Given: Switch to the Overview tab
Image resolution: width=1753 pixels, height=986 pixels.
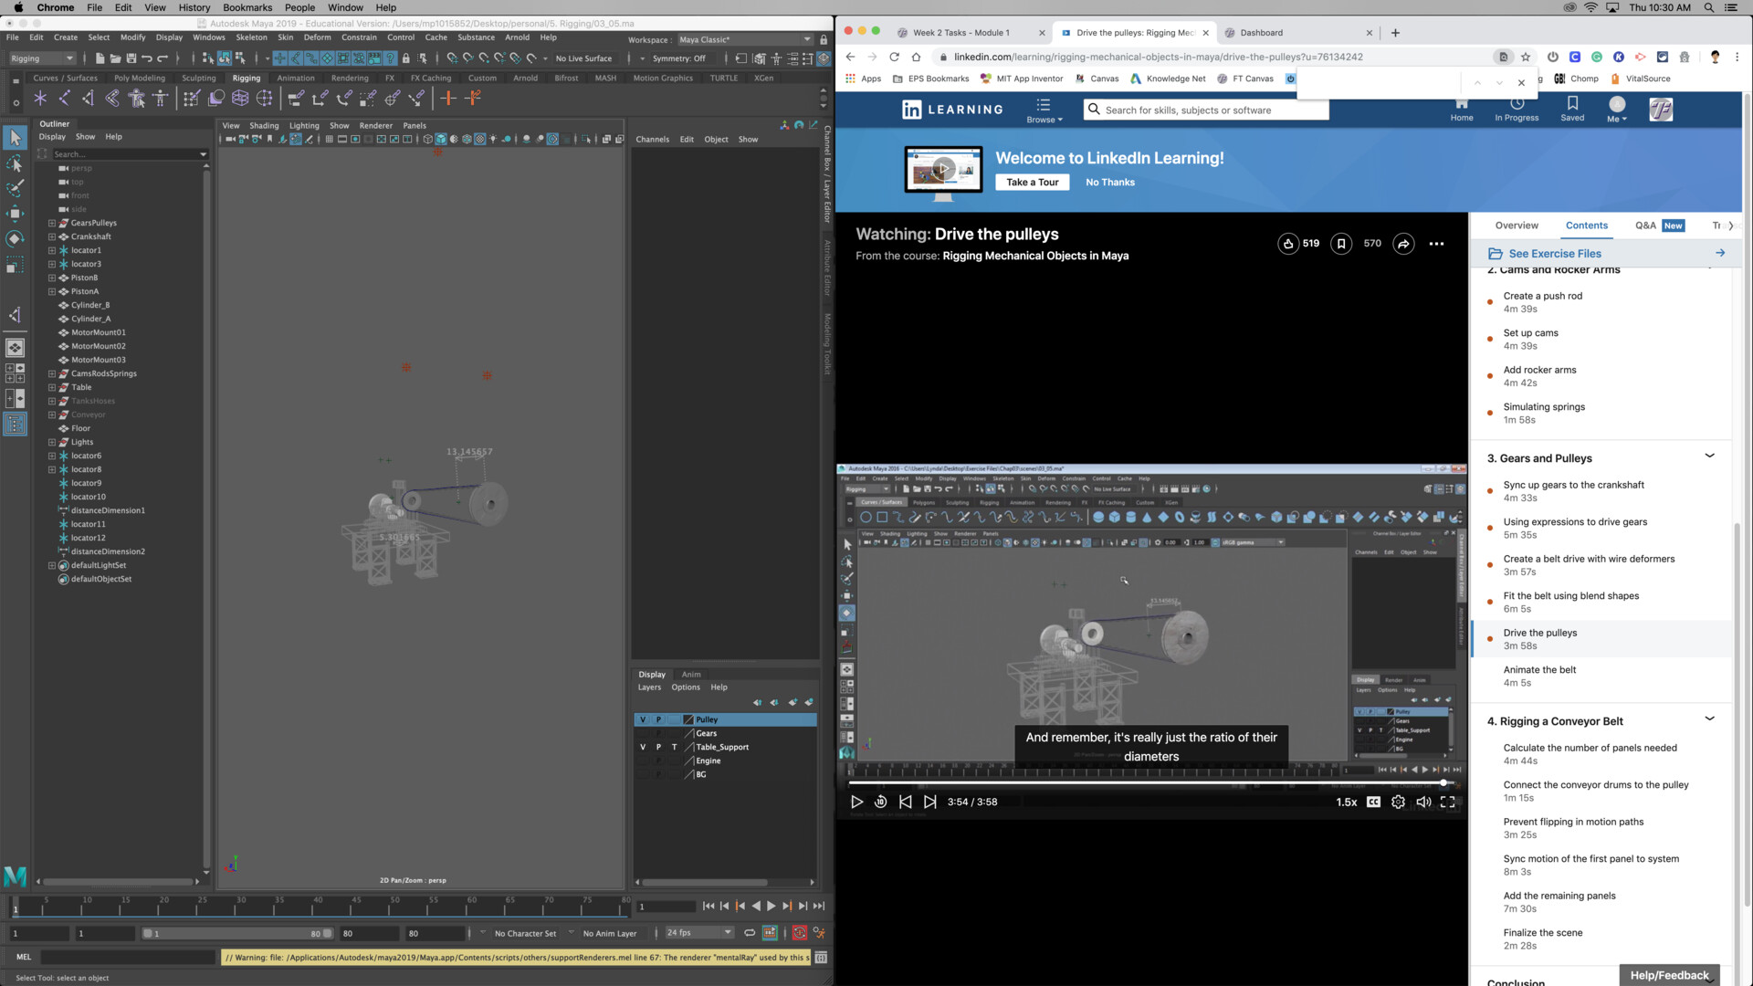Looking at the screenshot, I should (1516, 226).
